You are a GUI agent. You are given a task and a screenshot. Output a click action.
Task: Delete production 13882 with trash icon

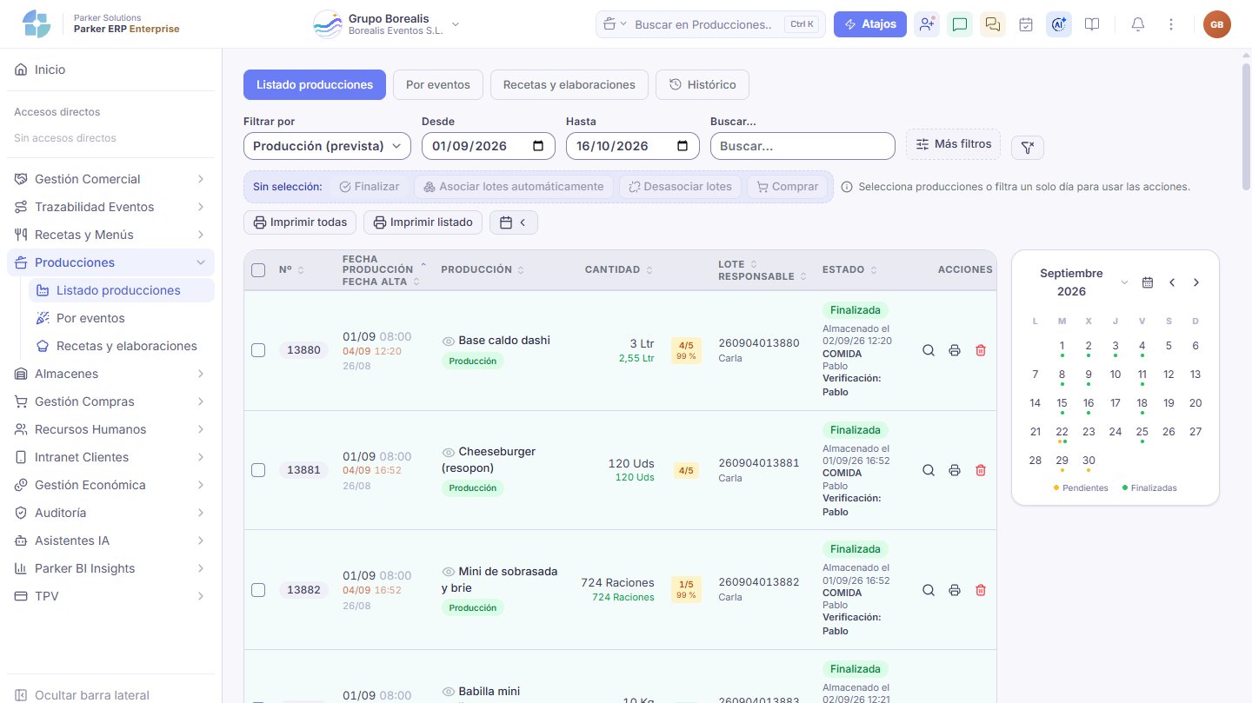(981, 590)
